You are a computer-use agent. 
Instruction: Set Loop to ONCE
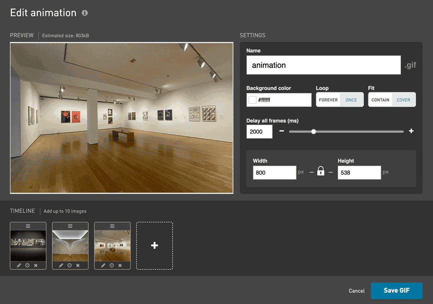coord(351,100)
